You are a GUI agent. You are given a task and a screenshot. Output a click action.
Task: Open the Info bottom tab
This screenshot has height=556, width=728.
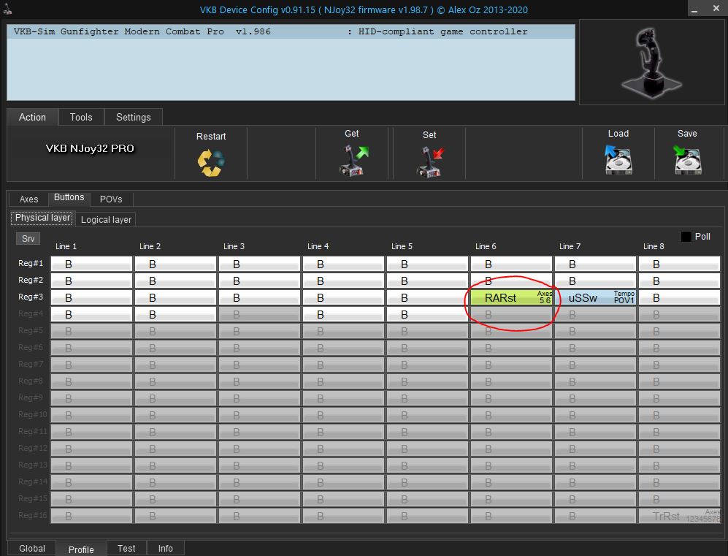coord(165,549)
